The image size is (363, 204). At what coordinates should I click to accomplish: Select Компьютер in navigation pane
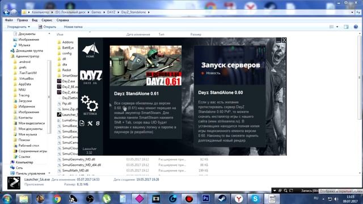tap(22, 162)
